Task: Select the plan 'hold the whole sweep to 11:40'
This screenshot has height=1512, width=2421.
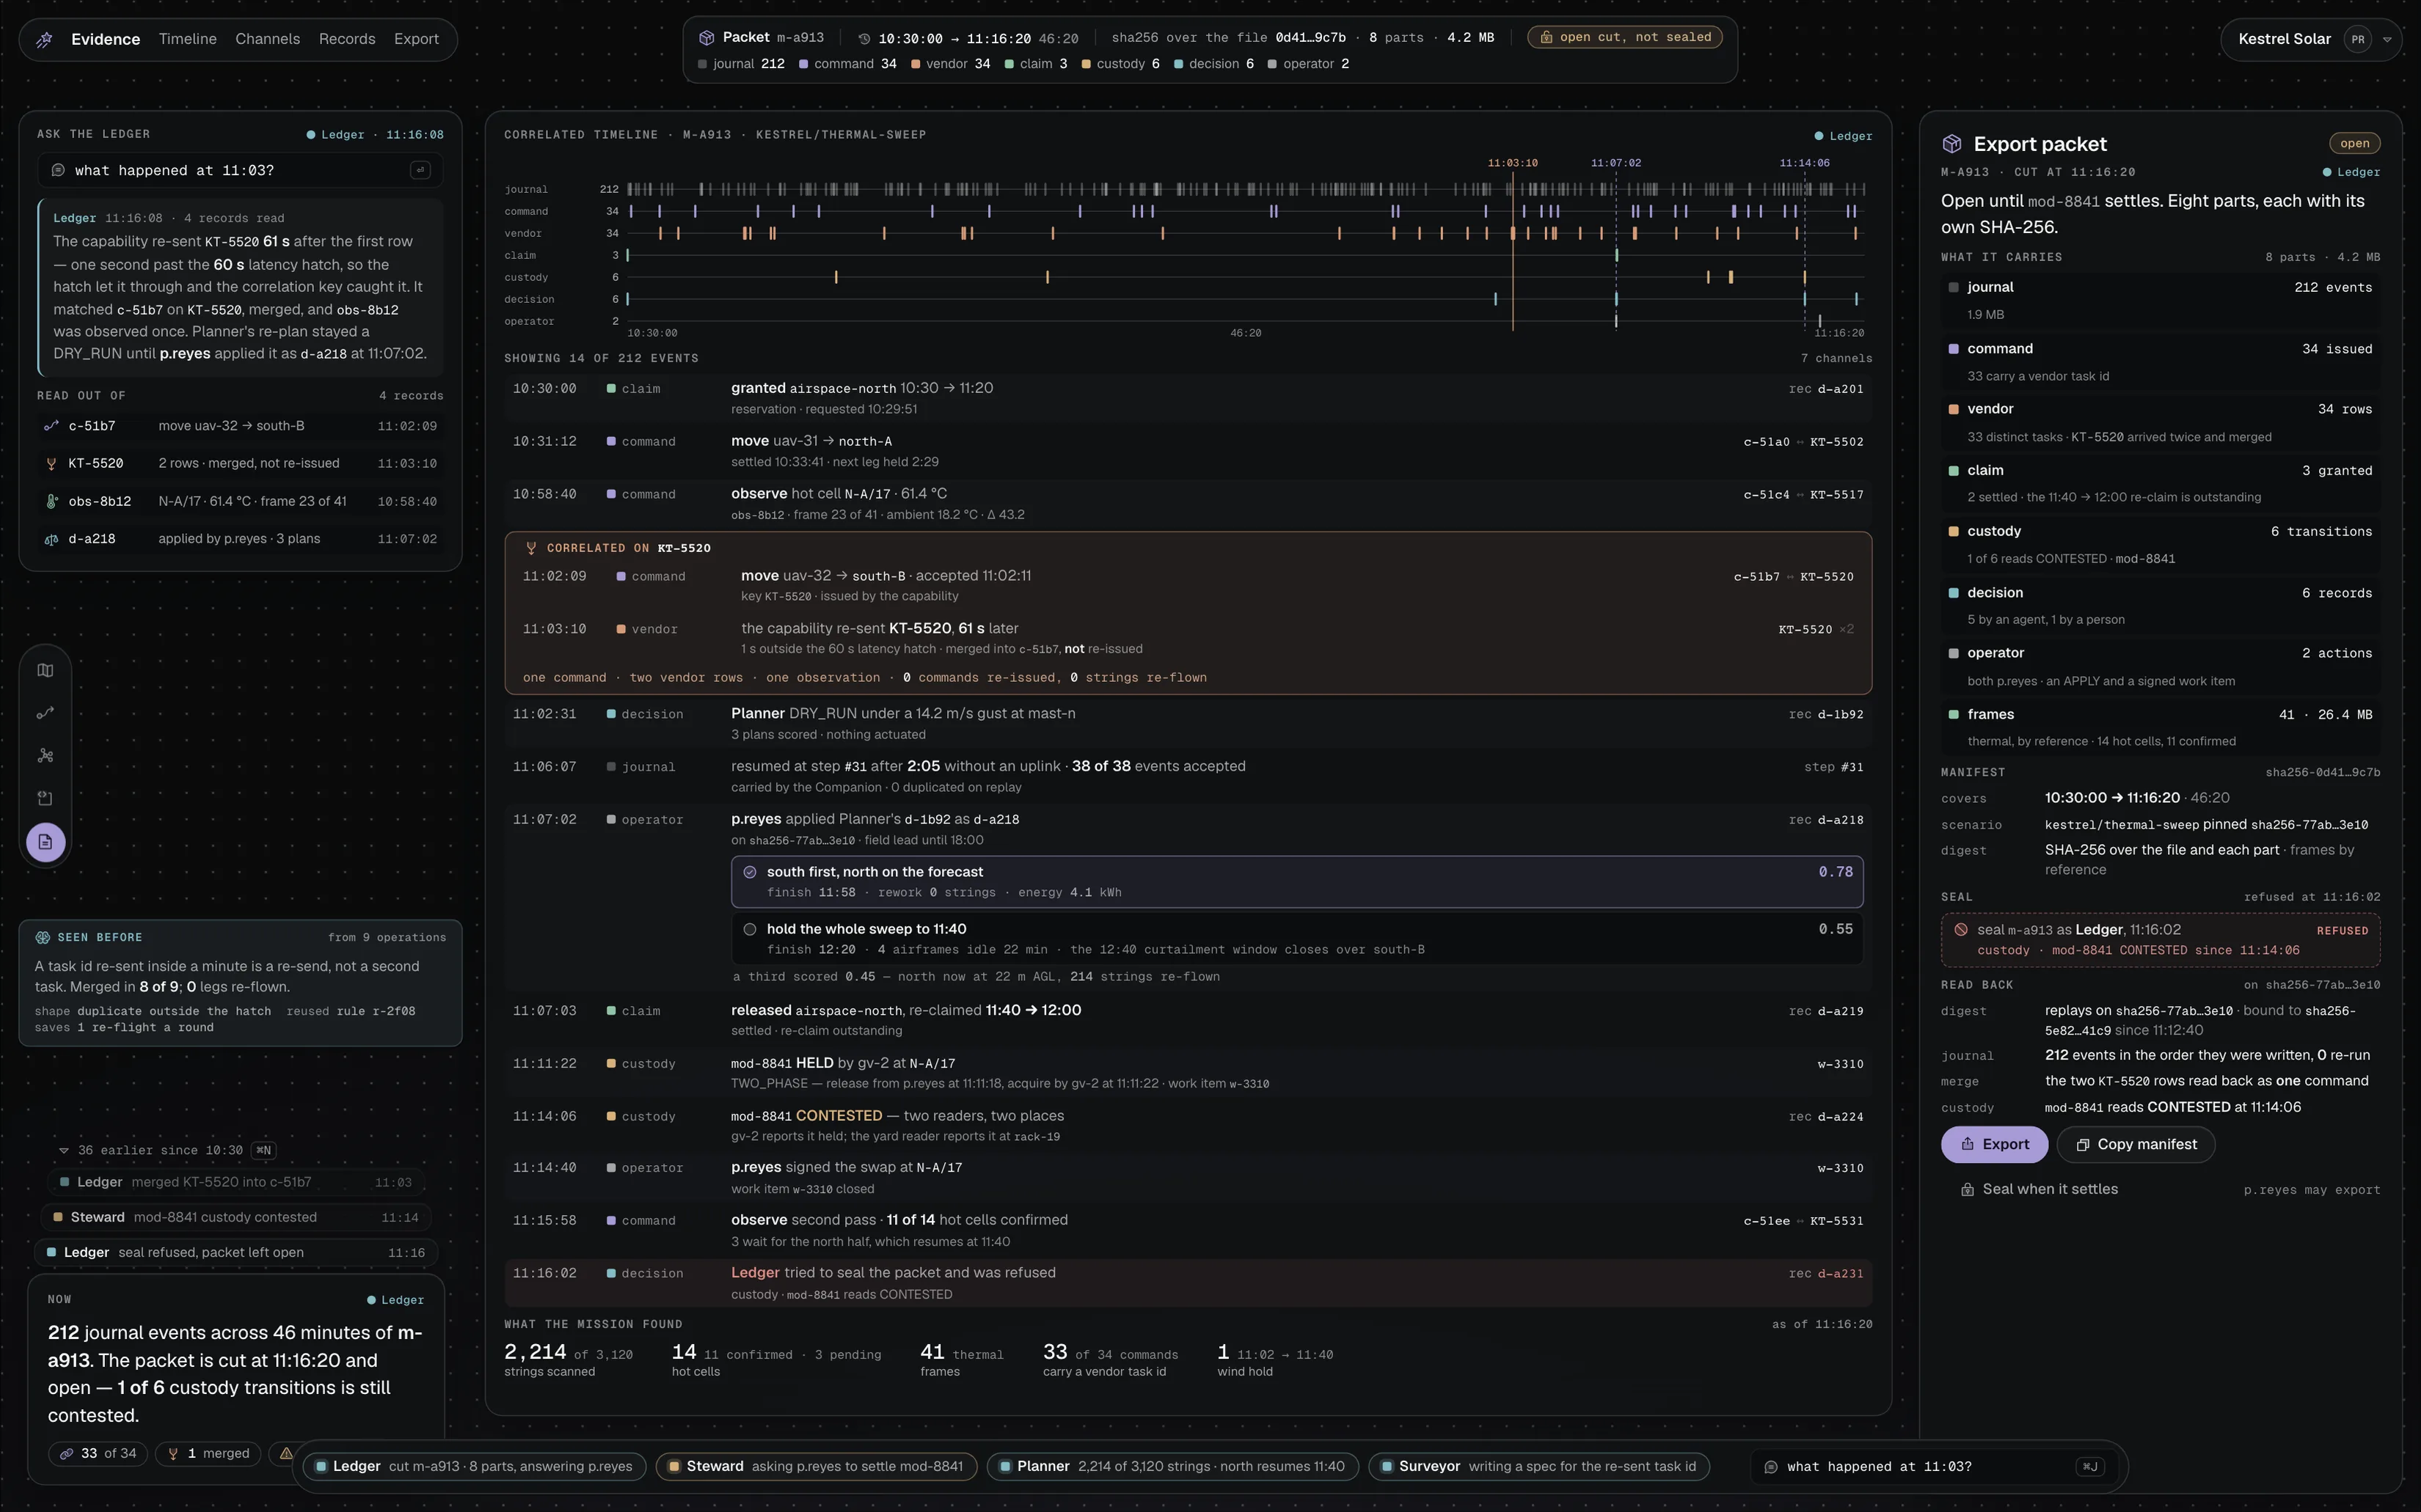Action: (1296, 939)
